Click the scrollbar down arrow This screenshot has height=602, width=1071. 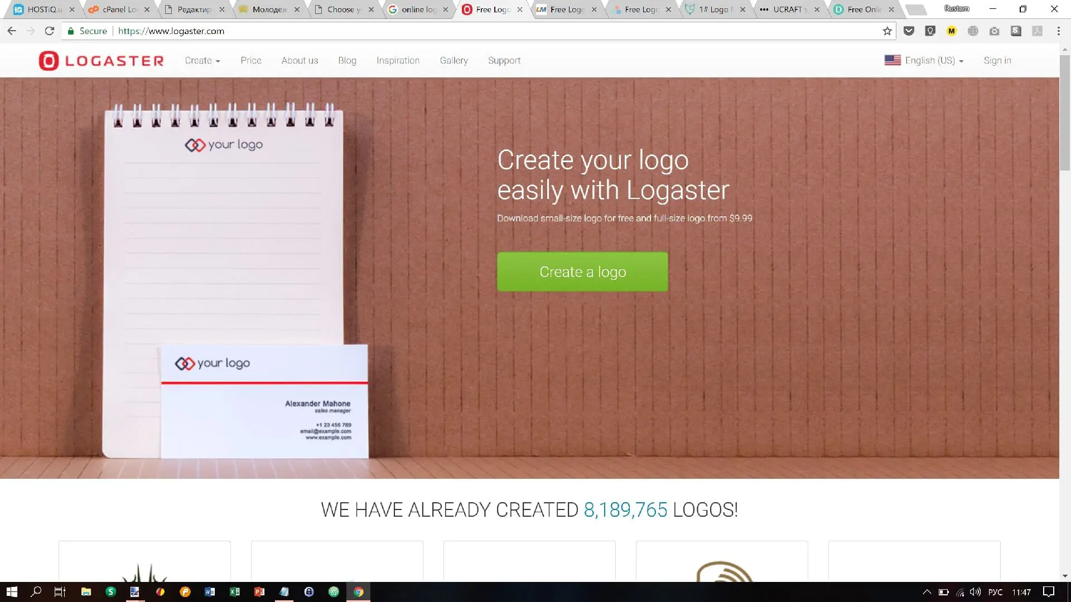1065,576
